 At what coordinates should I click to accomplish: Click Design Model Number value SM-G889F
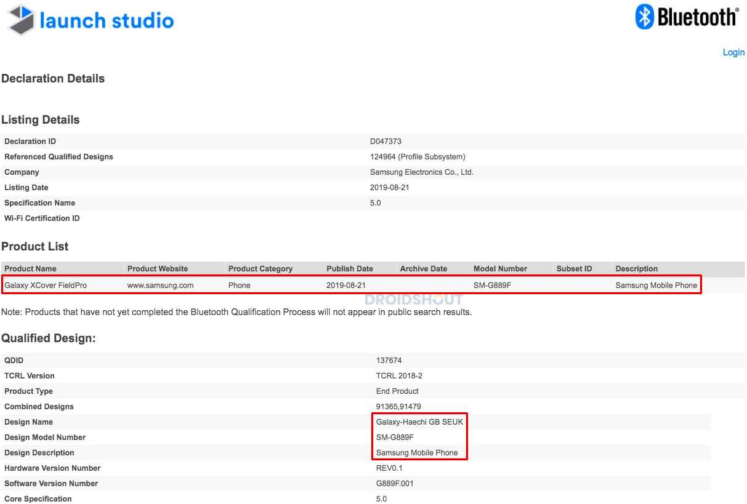395,438
